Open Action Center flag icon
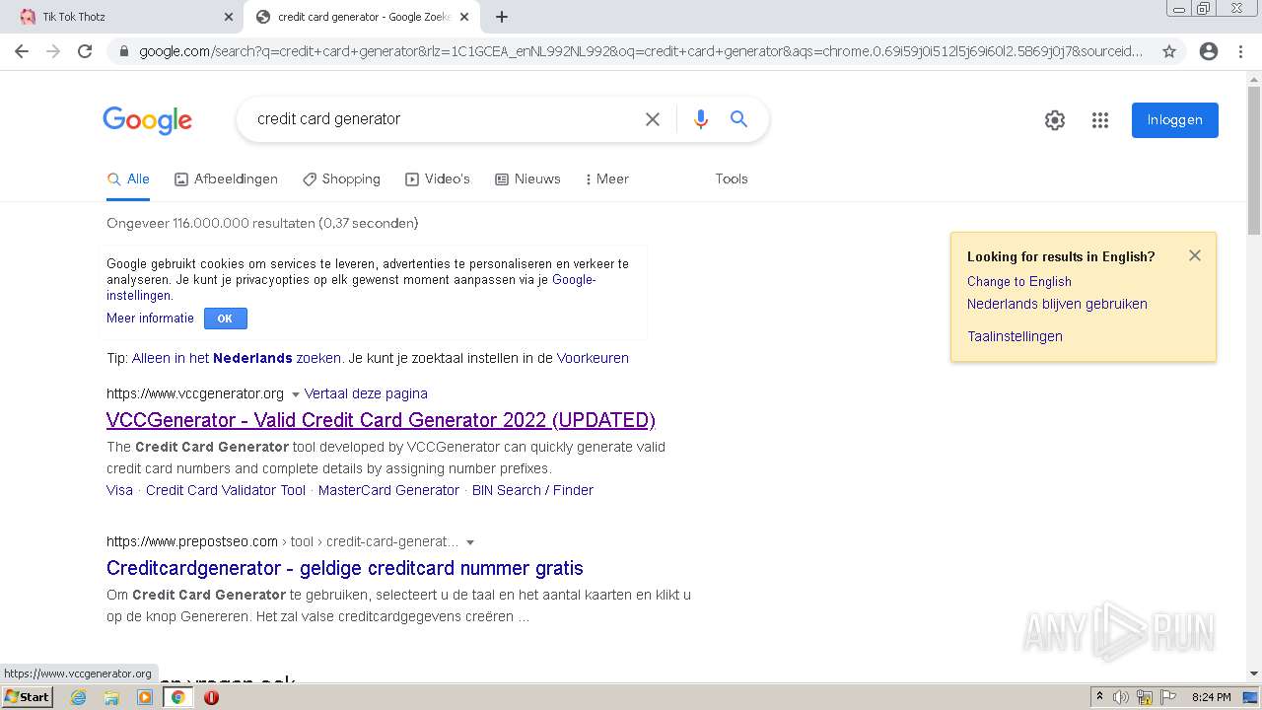Viewport: 1262px width, 710px height. 1167,697
